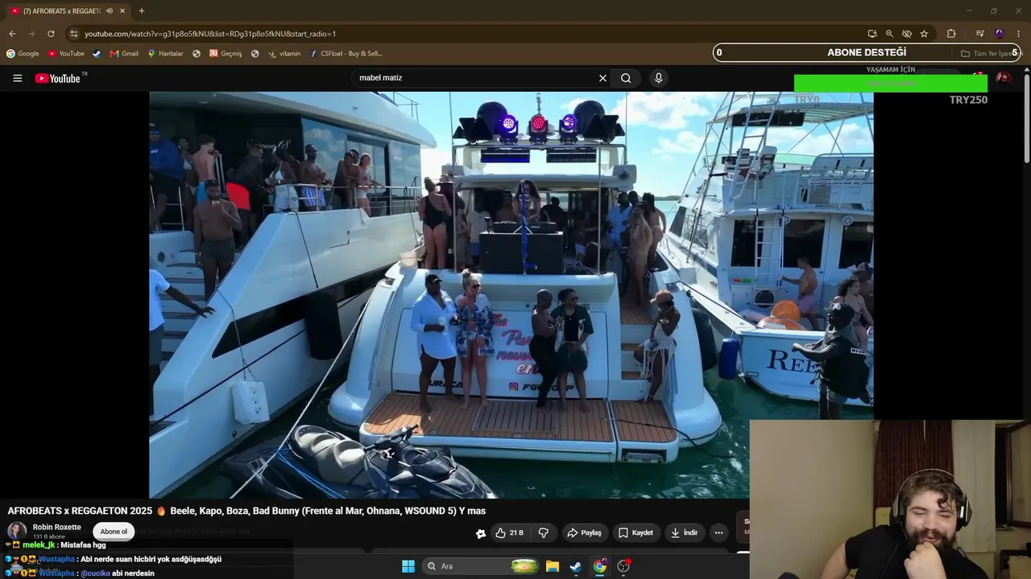Open a new browser tab
1031x579 pixels.
142,11
